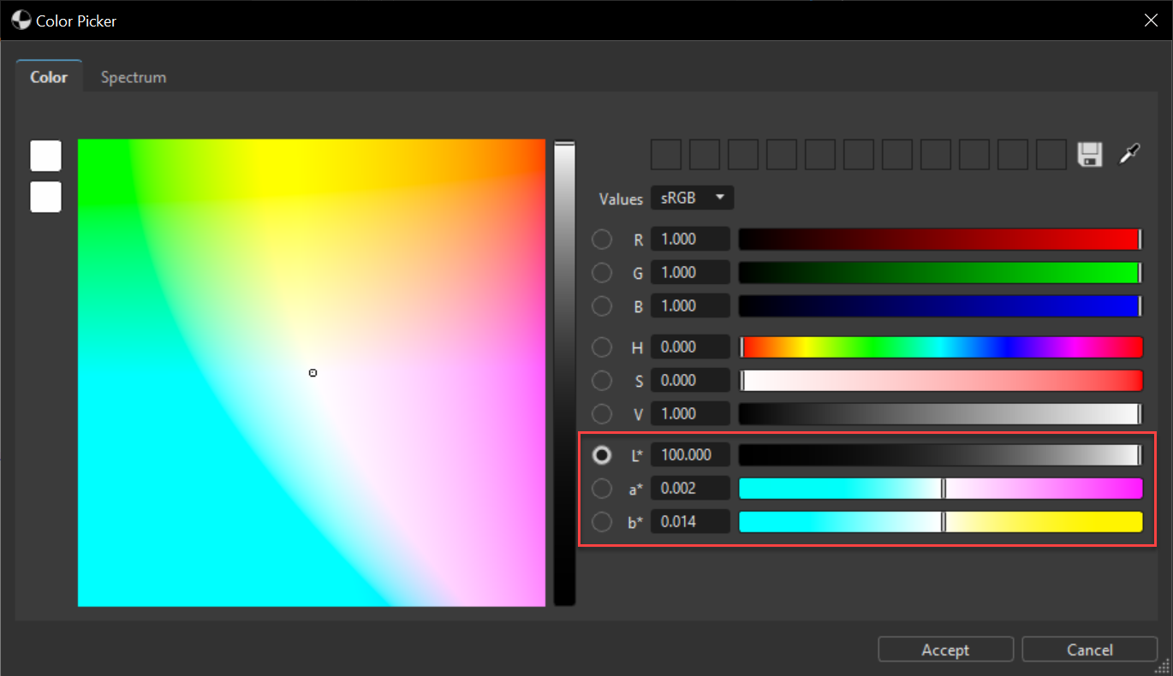
Task: Click the vertical lightness strip beside color field
Action: [564, 372]
